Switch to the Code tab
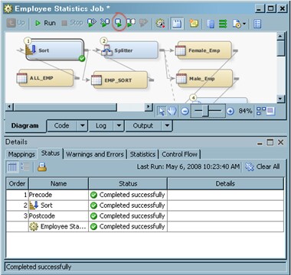The height and width of the screenshot is (275, 291). [x=61, y=126]
